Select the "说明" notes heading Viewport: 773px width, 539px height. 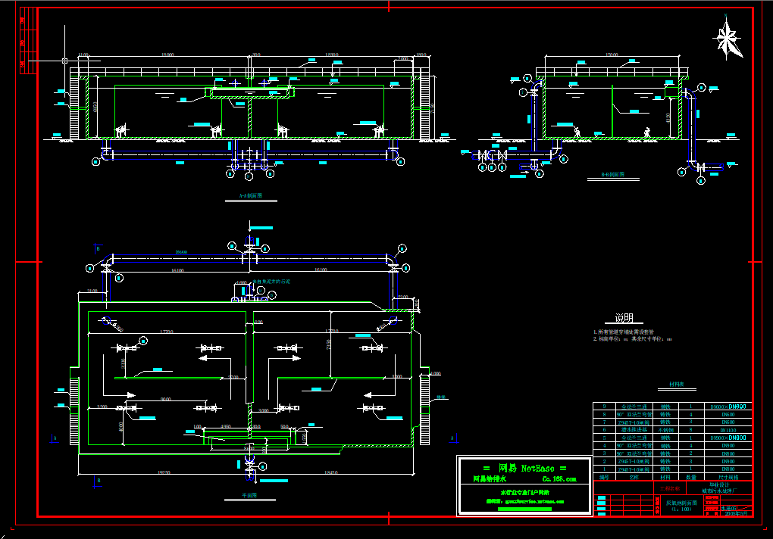(624, 318)
